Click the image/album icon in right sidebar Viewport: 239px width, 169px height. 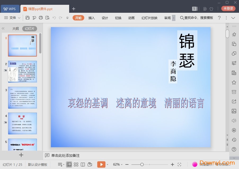(234, 72)
